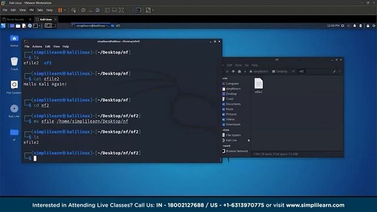The height and width of the screenshot is (212, 377).
Task: Open Go menu in file manager
Action: [247, 65]
